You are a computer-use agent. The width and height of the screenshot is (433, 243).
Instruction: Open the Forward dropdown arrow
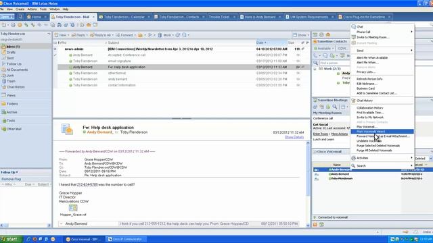pyautogui.click(x=135, y=35)
